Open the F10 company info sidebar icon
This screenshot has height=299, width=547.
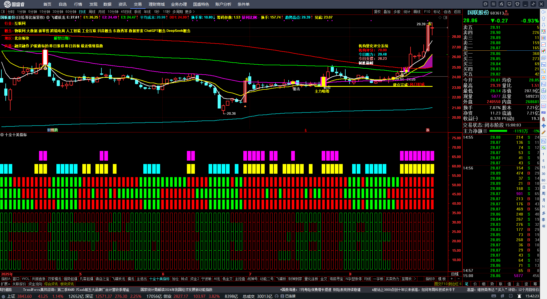click(544, 64)
